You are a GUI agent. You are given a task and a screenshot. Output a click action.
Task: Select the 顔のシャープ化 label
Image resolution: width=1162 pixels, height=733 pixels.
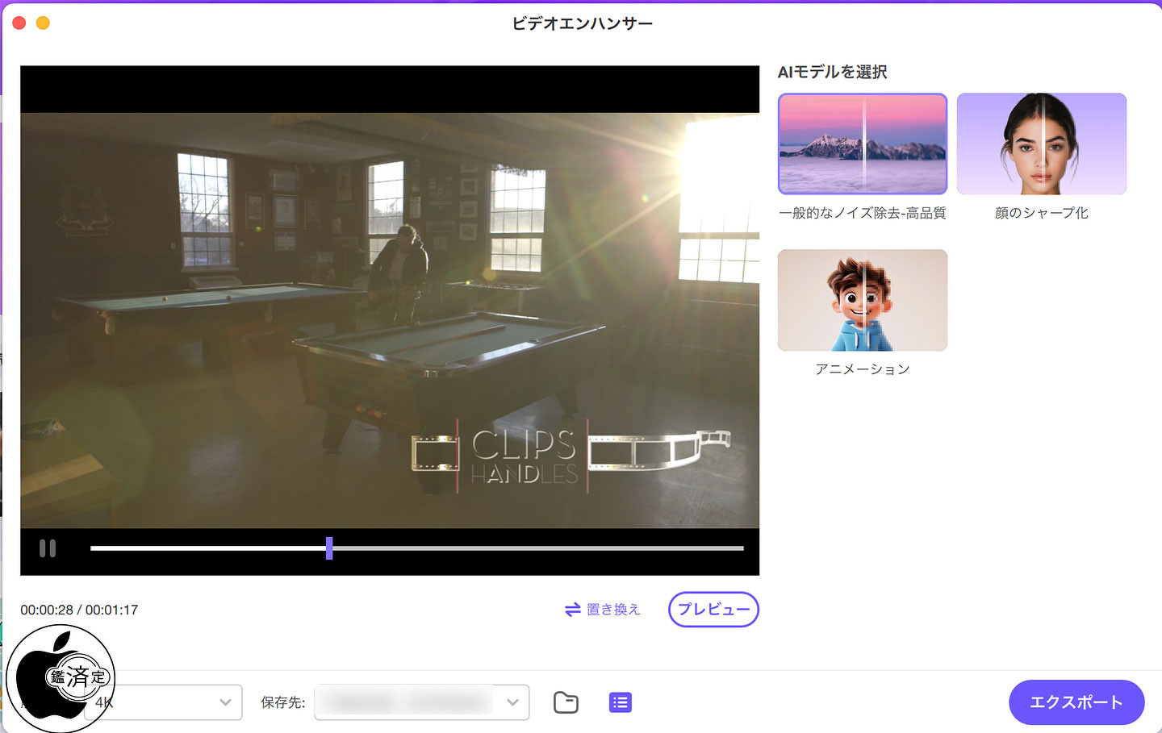pos(1041,213)
